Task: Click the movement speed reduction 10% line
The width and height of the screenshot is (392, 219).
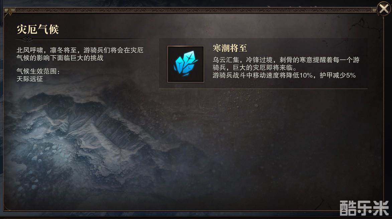Action: tap(284, 75)
